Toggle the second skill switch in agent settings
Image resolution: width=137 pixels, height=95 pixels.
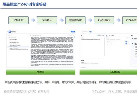pos(126,44)
